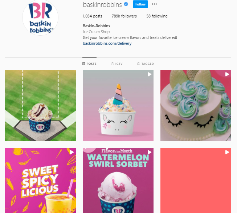Click the video icon on unicorn cup post

pyautogui.click(x=149, y=74)
